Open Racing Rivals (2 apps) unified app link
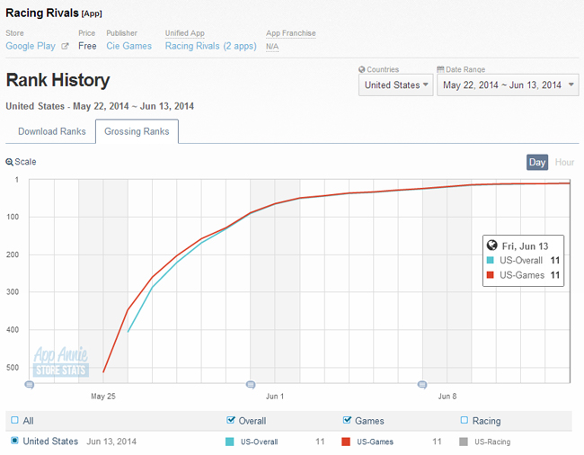Image resolution: width=584 pixels, height=455 pixels. pos(211,46)
